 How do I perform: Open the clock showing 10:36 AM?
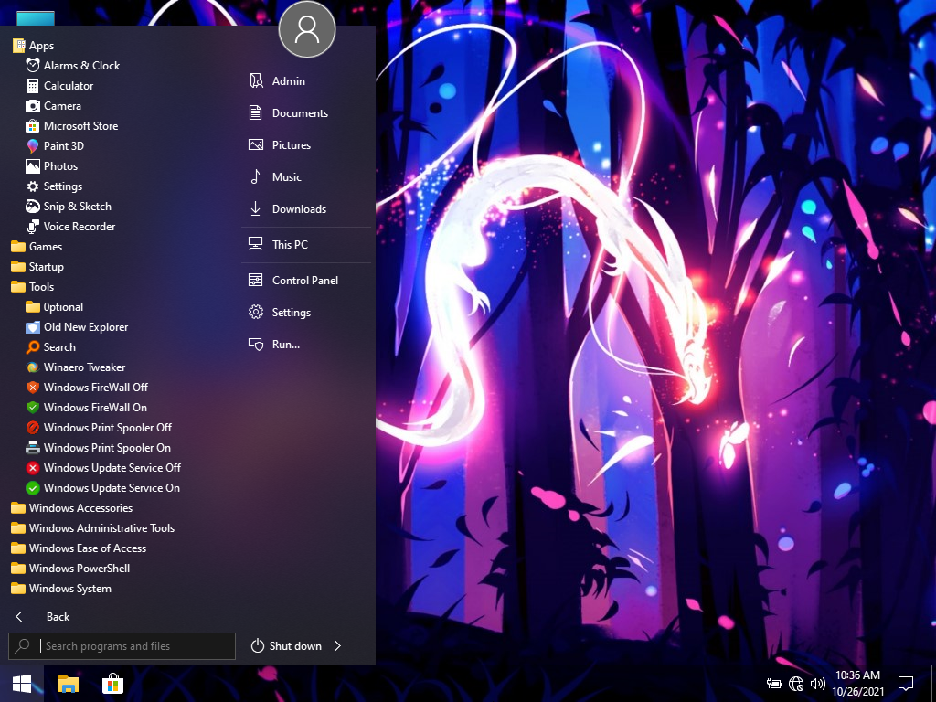(x=857, y=684)
